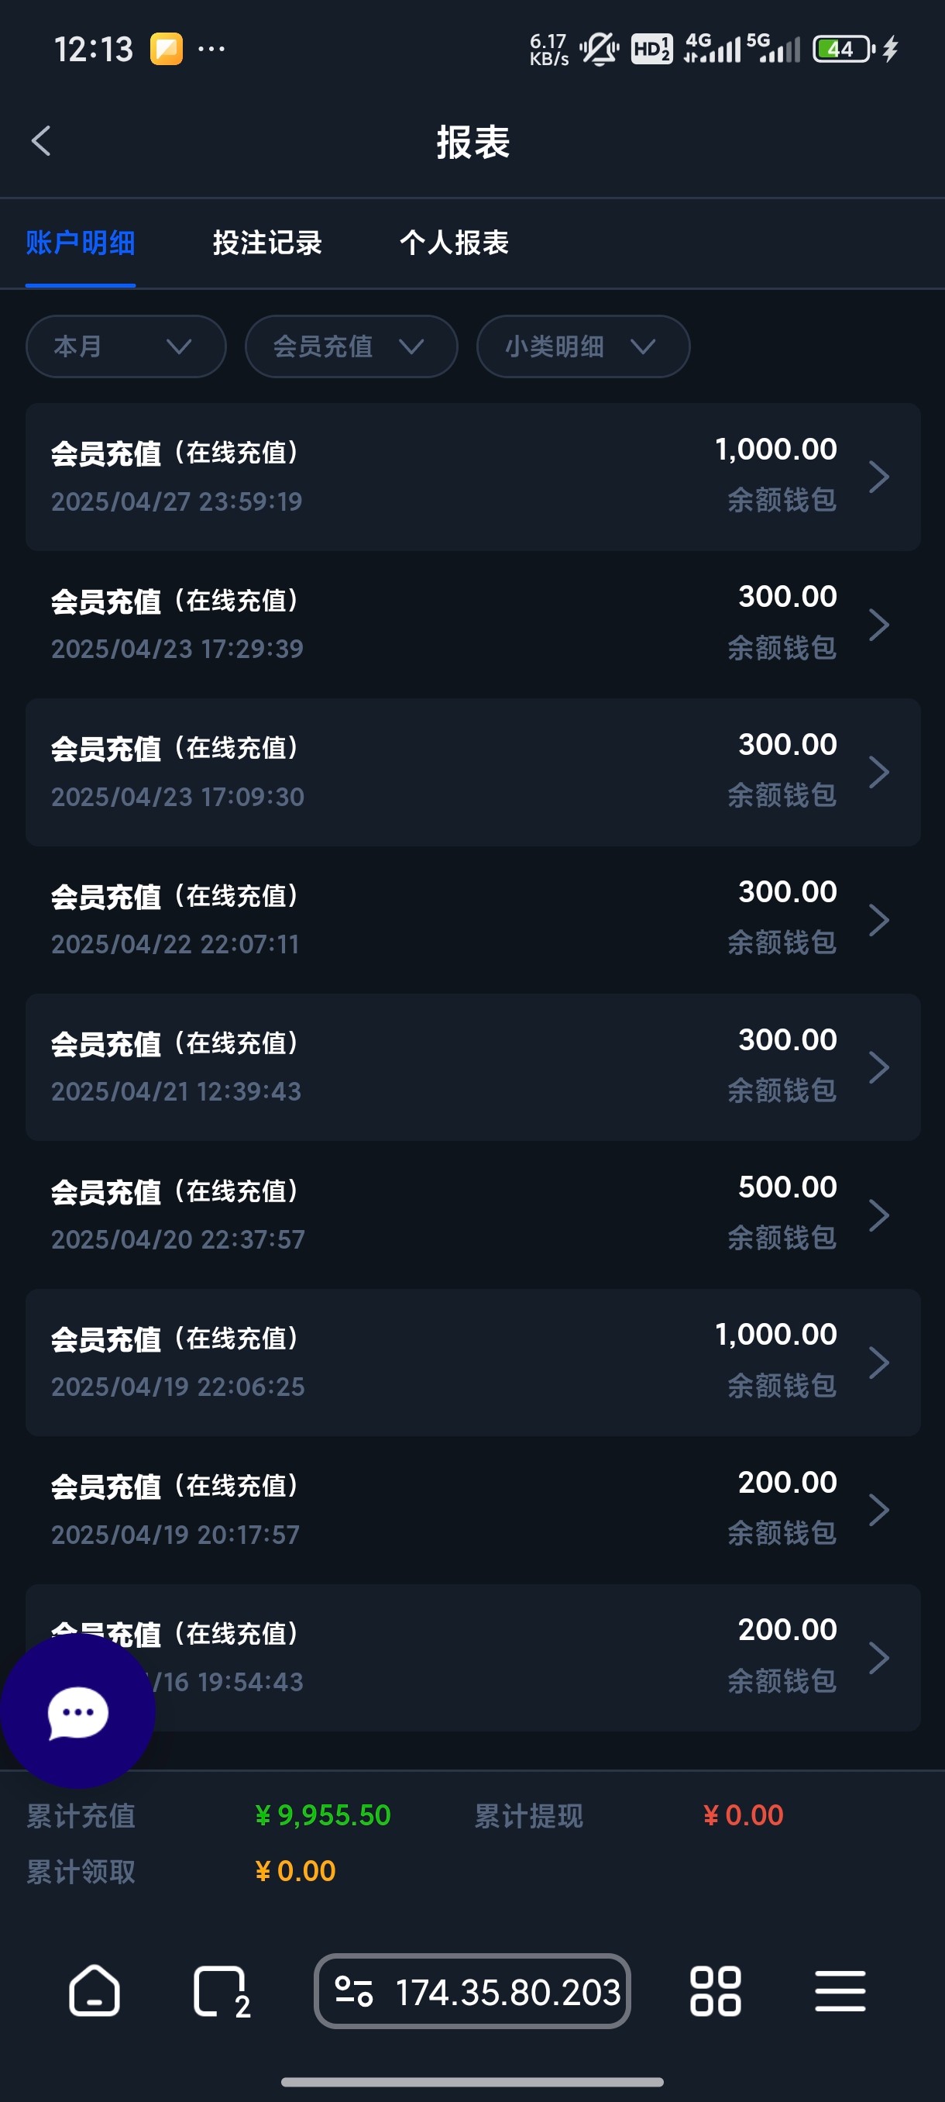
Task: Open the 2025/04/22 22:07:11 recharge record
Action: click(x=473, y=919)
